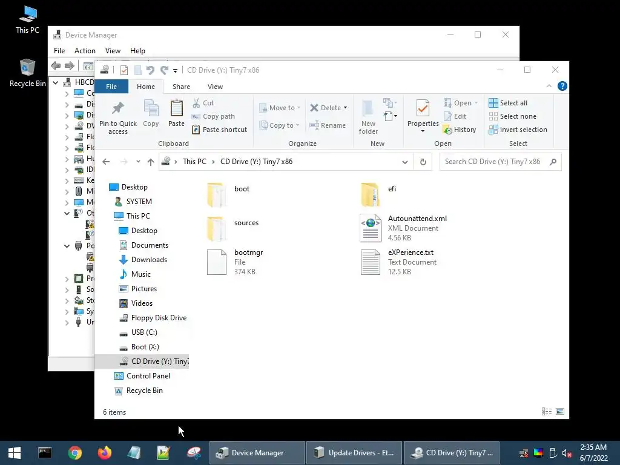The image size is (620, 465).
Task: Click the Cut scissors icon
Action: coord(196,103)
